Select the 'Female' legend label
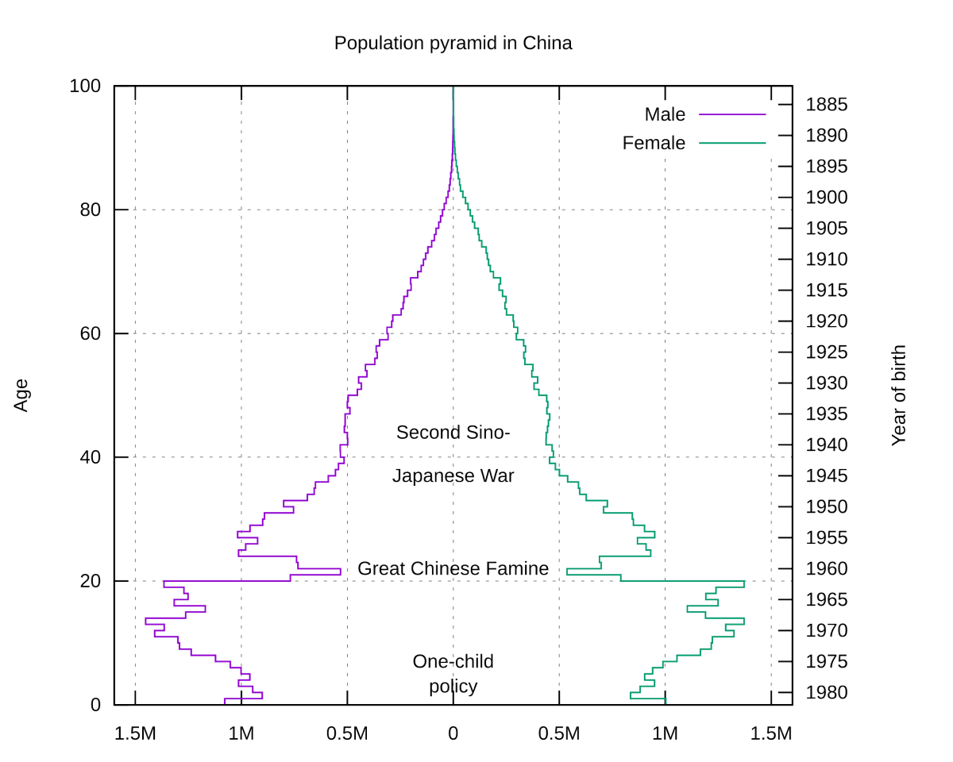Viewport: 953px width, 762px height. [x=654, y=143]
